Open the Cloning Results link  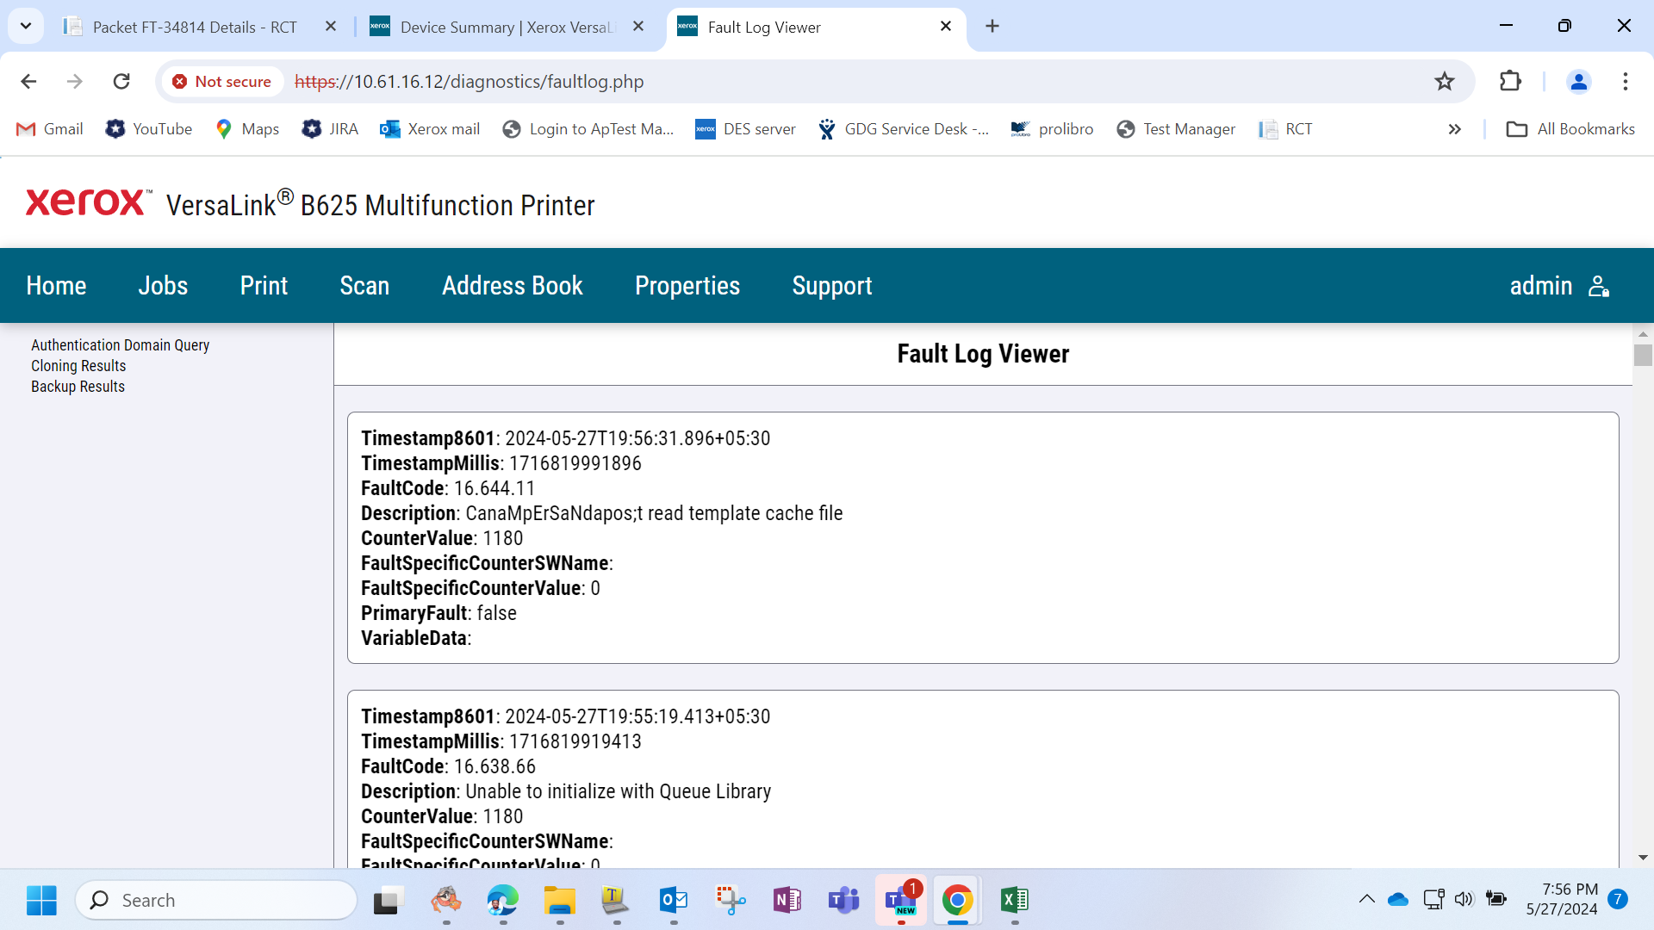pos(78,366)
